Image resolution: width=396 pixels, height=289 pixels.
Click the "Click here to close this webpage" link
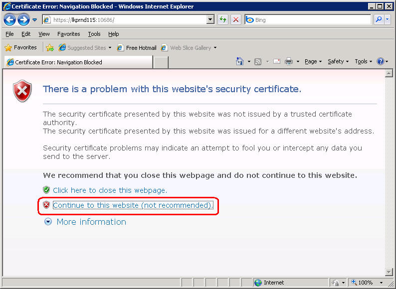(x=110, y=190)
